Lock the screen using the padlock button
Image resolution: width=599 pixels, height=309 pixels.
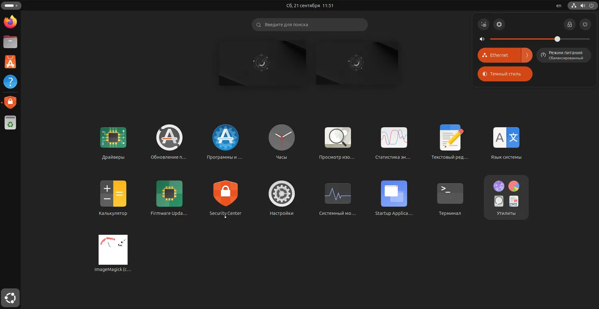tap(569, 24)
